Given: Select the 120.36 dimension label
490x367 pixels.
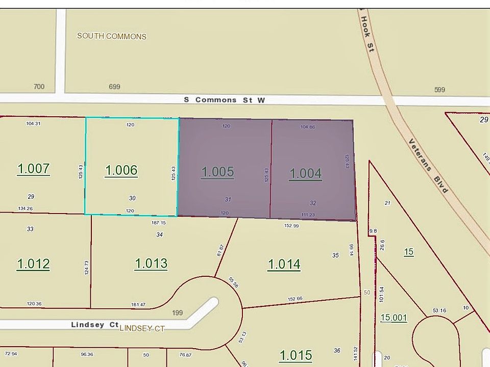Looking at the screenshot, I should click(34, 303).
